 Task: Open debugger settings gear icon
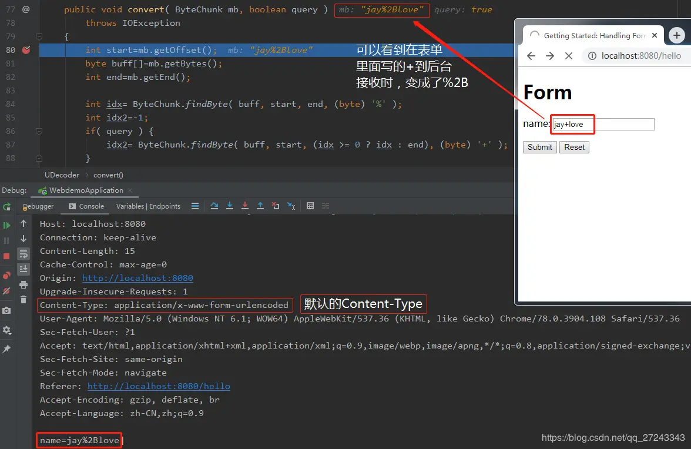pyautogui.click(x=6, y=330)
